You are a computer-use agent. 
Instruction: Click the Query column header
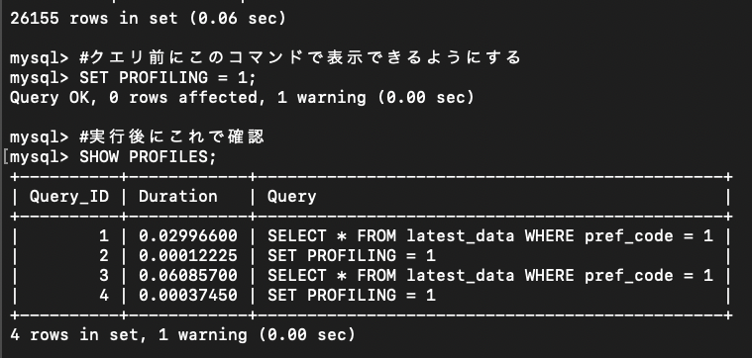tap(291, 197)
